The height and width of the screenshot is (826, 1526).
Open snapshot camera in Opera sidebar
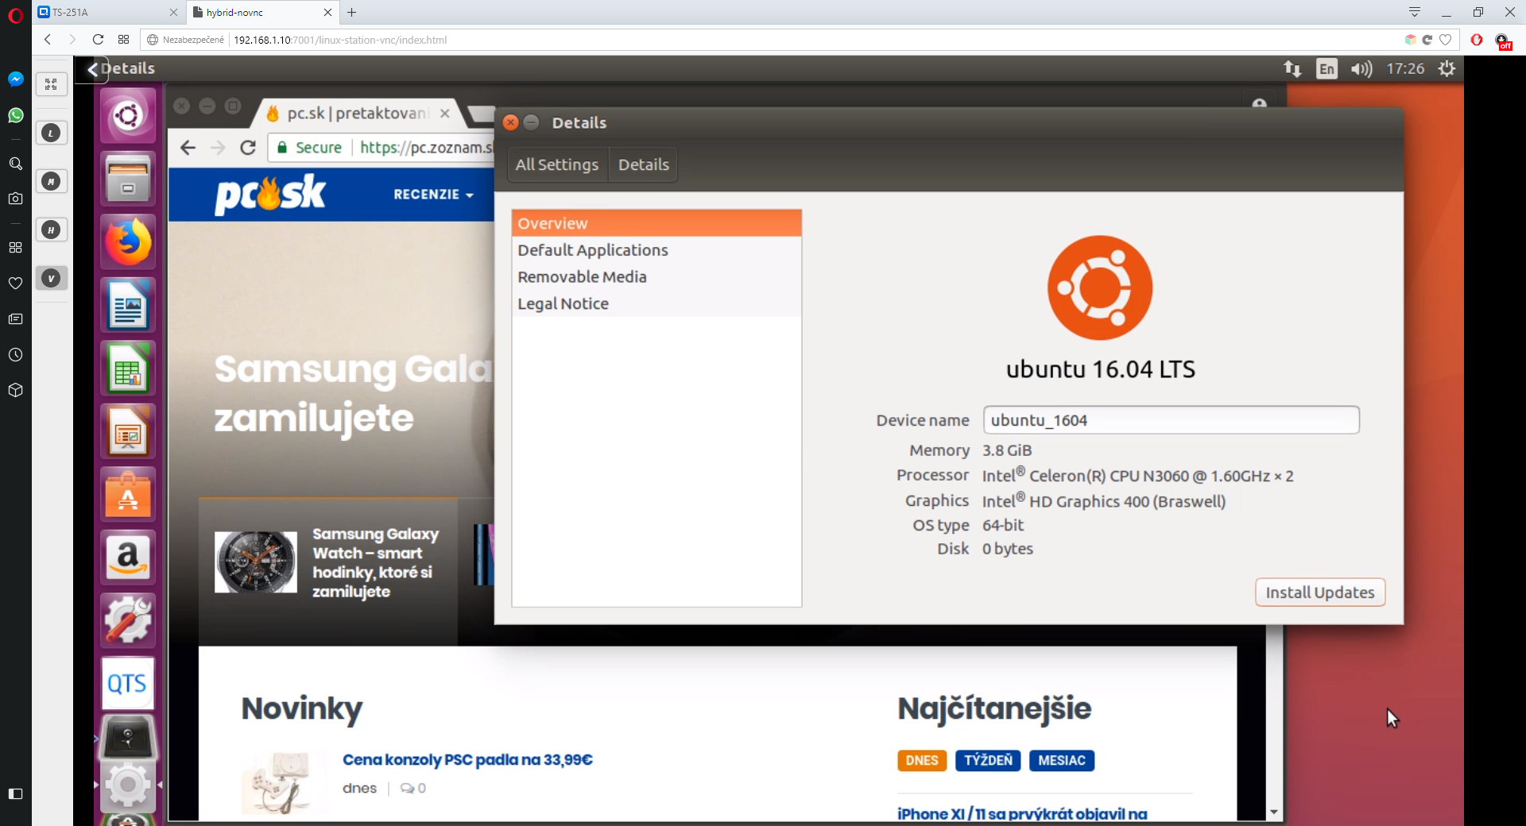(x=15, y=199)
